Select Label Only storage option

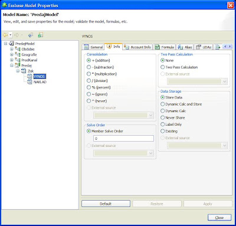(162, 125)
